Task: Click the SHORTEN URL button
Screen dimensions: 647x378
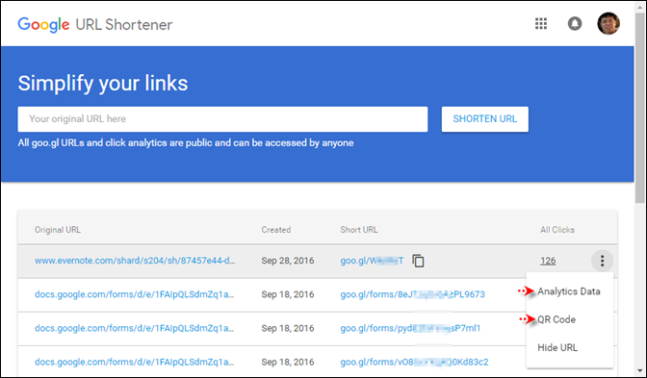Action: click(x=485, y=119)
